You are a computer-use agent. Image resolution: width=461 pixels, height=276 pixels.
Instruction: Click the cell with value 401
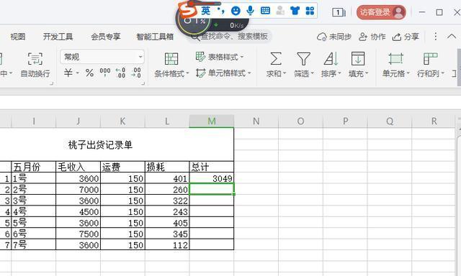[167, 178]
